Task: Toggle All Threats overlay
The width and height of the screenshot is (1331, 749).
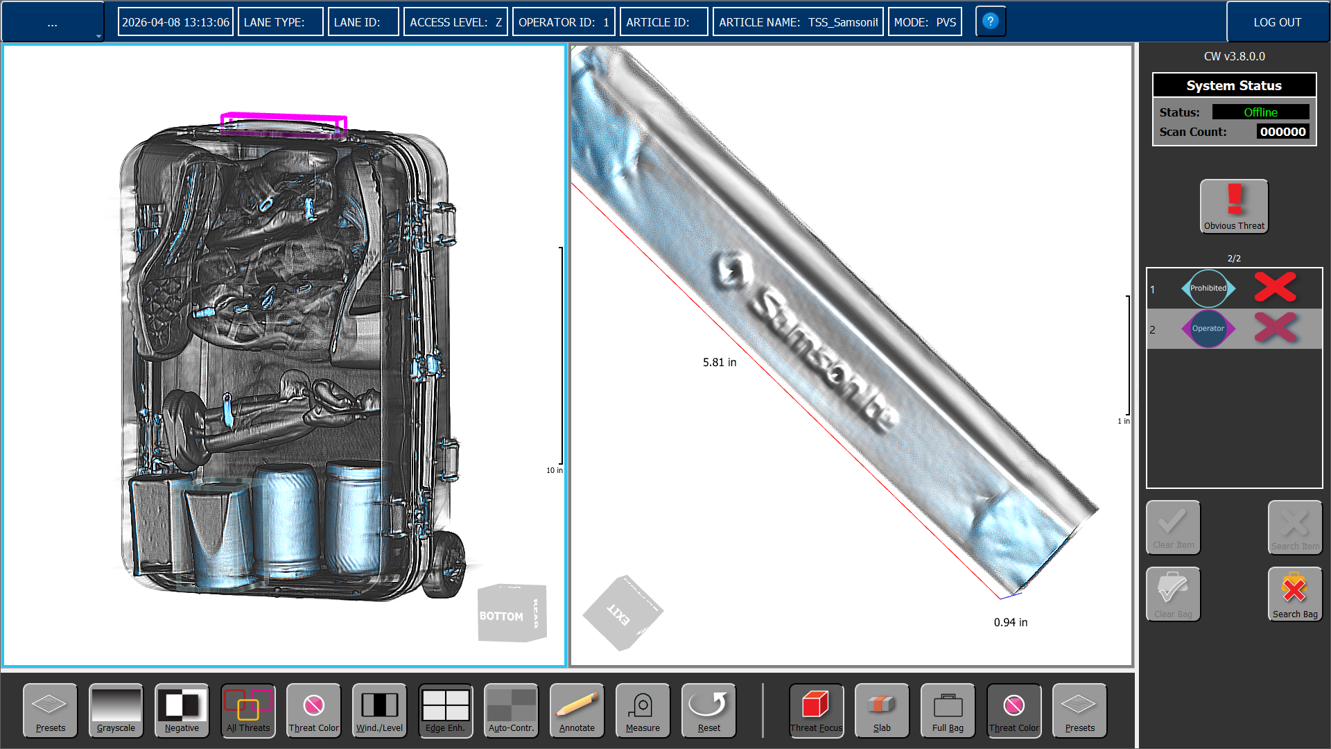Action: point(247,710)
